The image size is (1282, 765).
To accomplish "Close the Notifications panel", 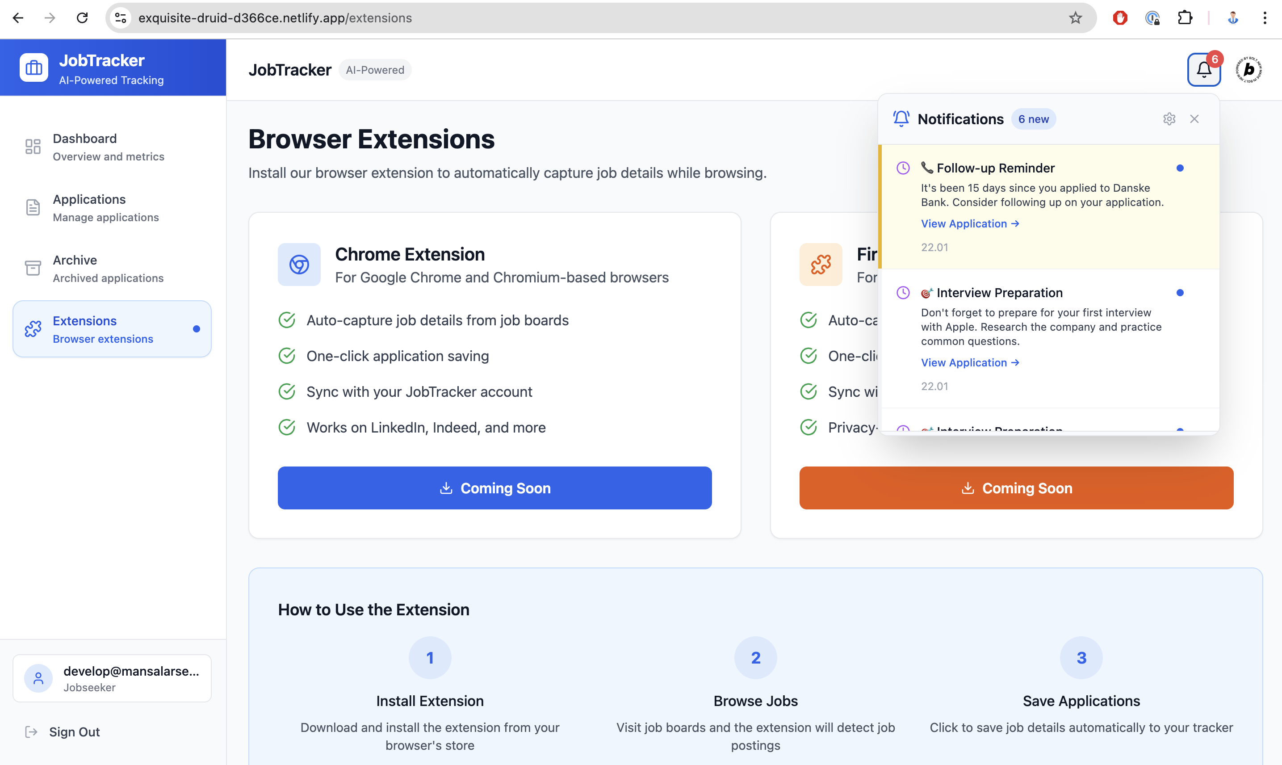I will point(1194,119).
